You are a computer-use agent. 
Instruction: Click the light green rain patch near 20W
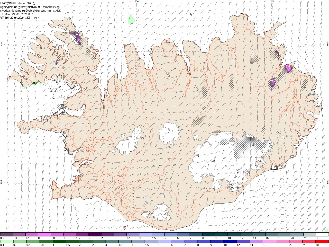pos(132,19)
